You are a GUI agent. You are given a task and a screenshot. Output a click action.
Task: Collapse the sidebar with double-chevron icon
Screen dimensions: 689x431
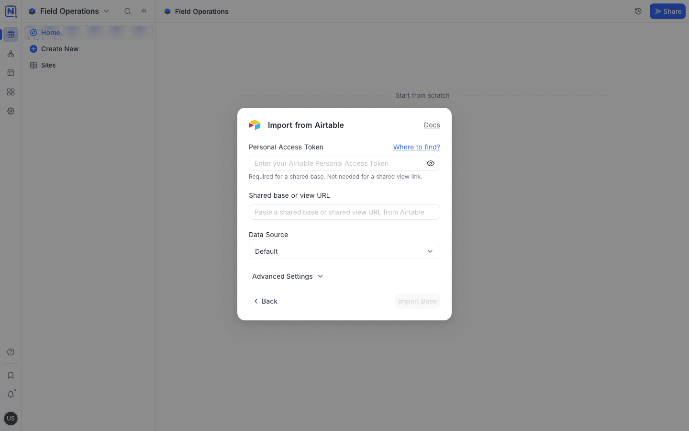144,11
